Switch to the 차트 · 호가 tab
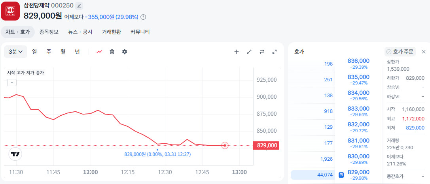Screen dimensions: 430x184 18,32
